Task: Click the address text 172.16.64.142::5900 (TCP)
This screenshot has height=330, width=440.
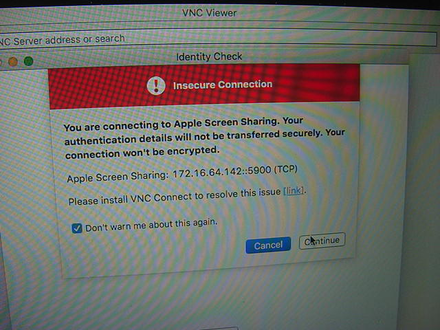Action: tap(235, 172)
